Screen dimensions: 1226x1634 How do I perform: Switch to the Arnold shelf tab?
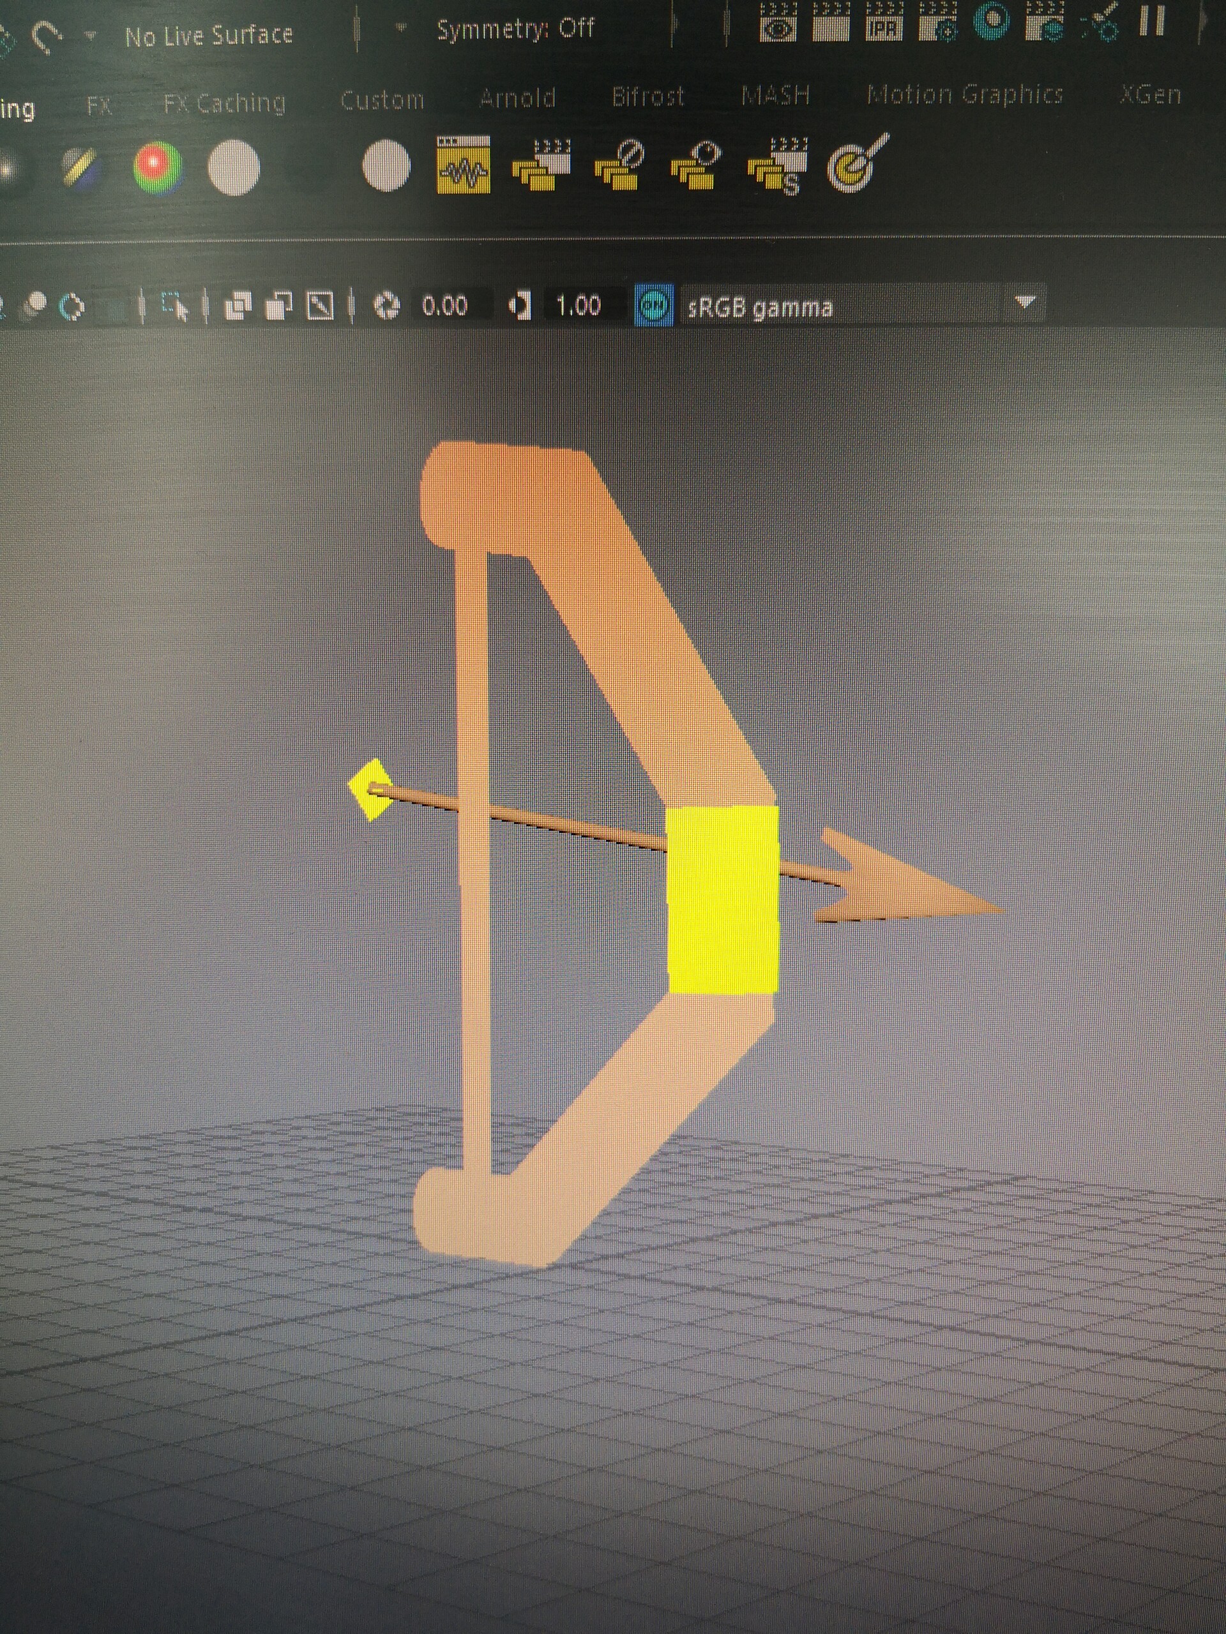pos(517,98)
